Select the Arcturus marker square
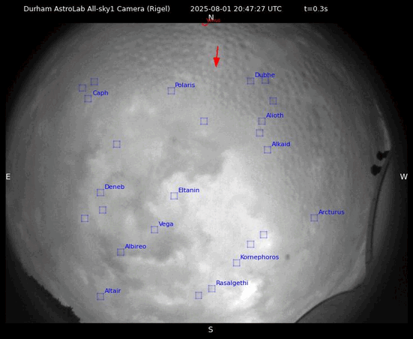Image resolution: width=413 pixels, height=339 pixels. pos(314,217)
